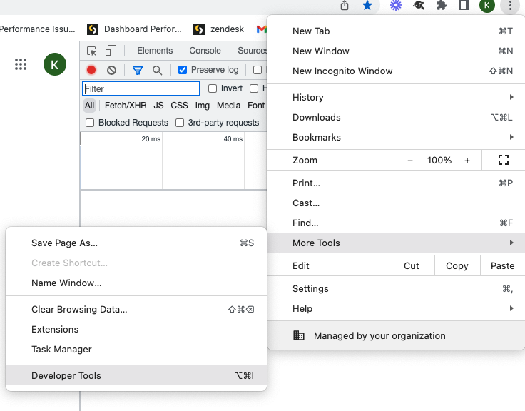Image resolution: width=525 pixels, height=411 pixels.
Task: Switch to the Console tab
Action: pyautogui.click(x=205, y=51)
